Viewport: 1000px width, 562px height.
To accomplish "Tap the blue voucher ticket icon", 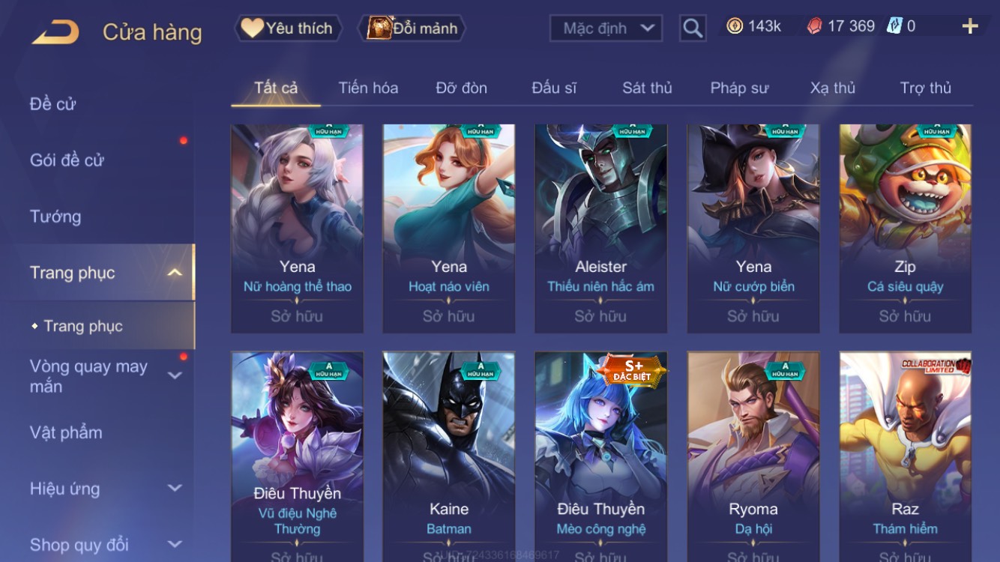I will coord(894,26).
